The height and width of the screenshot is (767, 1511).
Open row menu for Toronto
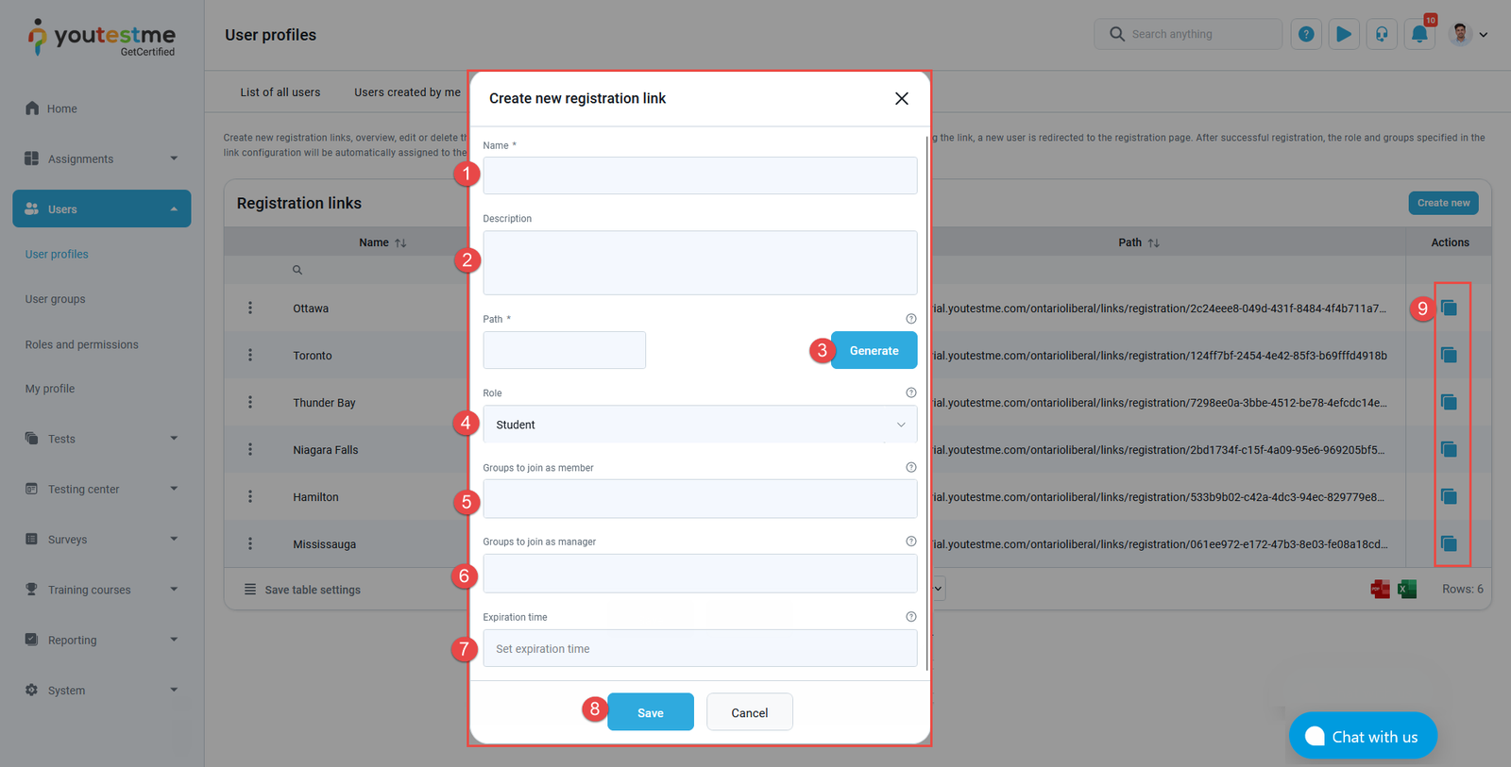pyautogui.click(x=250, y=356)
